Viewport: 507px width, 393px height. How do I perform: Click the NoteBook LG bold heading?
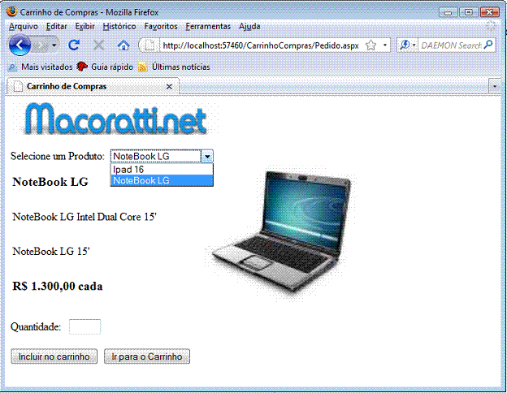tap(50, 182)
